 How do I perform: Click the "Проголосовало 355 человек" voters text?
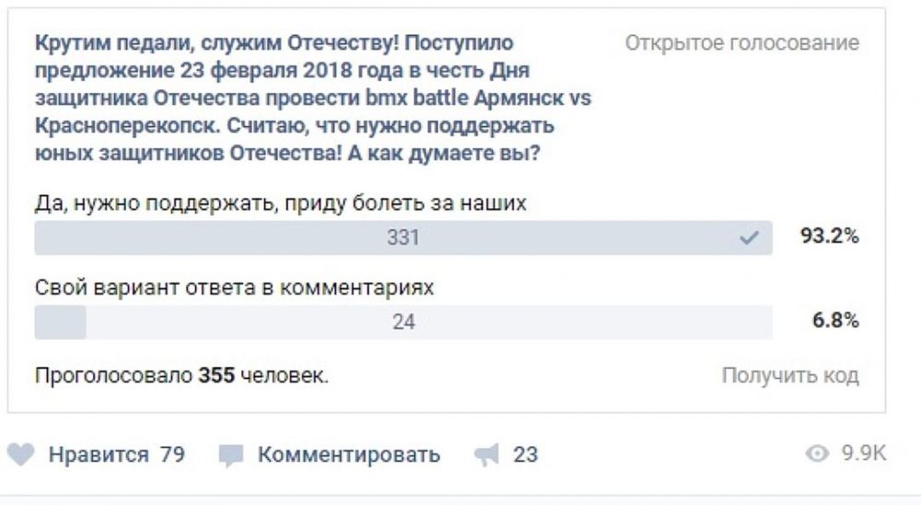pyautogui.click(x=181, y=375)
